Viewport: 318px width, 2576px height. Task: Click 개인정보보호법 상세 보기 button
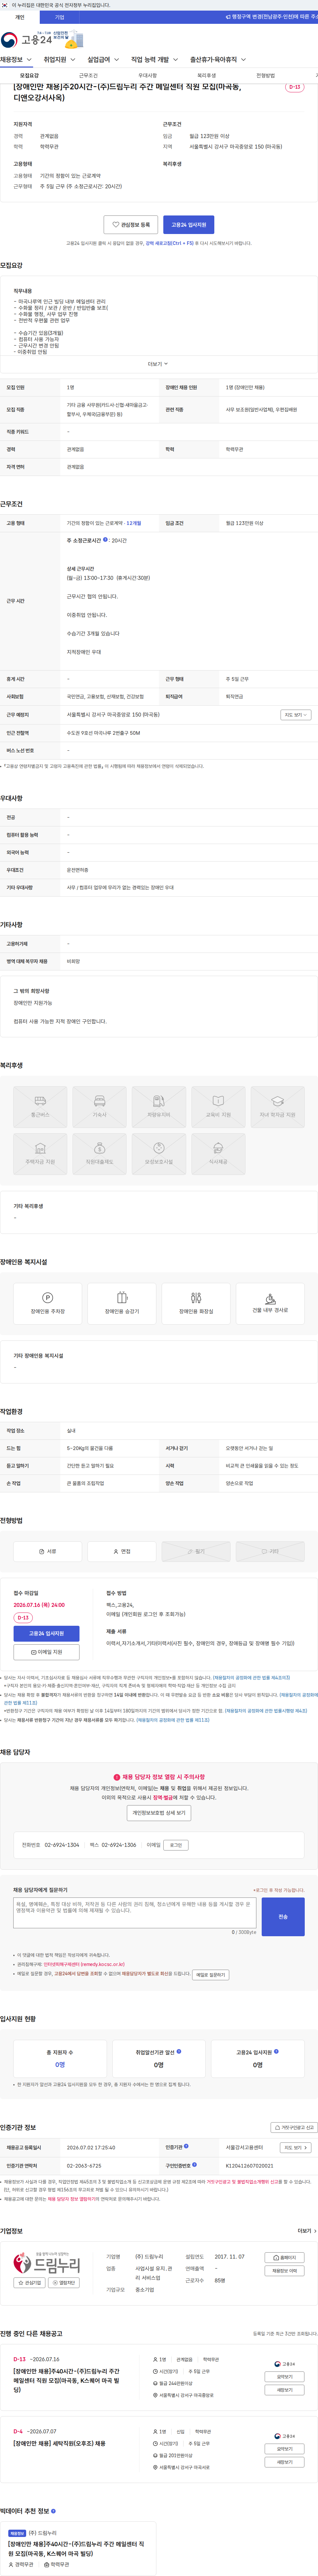(159, 1813)
